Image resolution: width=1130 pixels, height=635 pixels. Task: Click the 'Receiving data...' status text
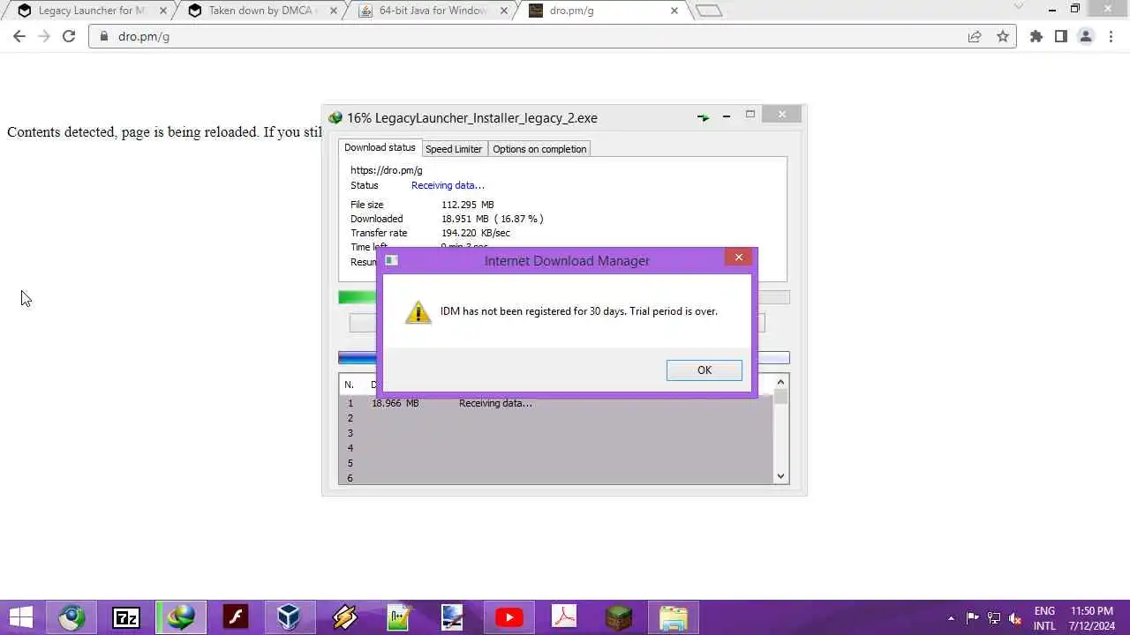click(448, 185)
